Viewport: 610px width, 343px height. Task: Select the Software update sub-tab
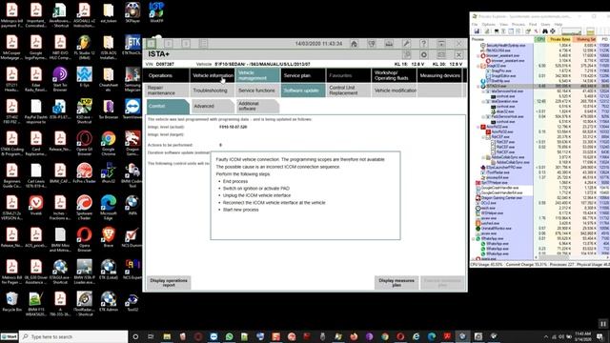pos(303,91)
